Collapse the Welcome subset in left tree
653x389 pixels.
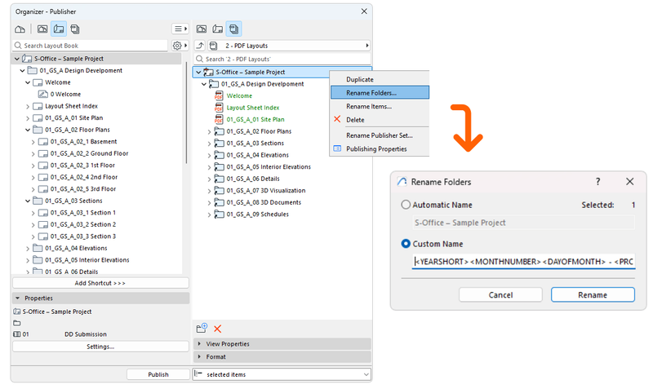pyautogui.click(x=28, y=82)
